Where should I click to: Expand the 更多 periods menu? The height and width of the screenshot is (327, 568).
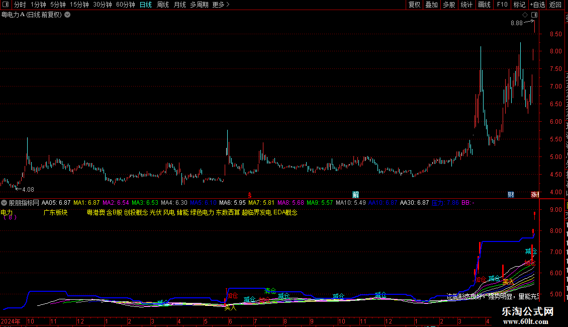(221, 5)
